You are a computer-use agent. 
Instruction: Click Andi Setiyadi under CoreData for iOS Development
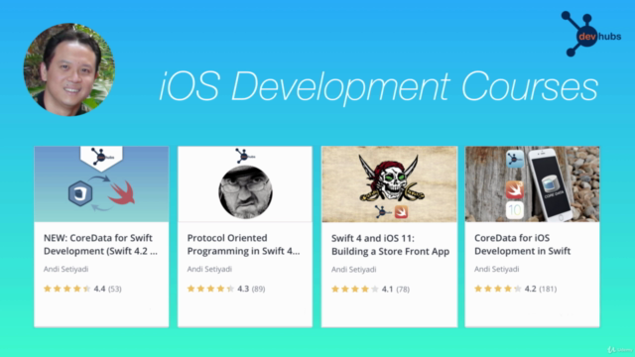(x=496, y=269)
